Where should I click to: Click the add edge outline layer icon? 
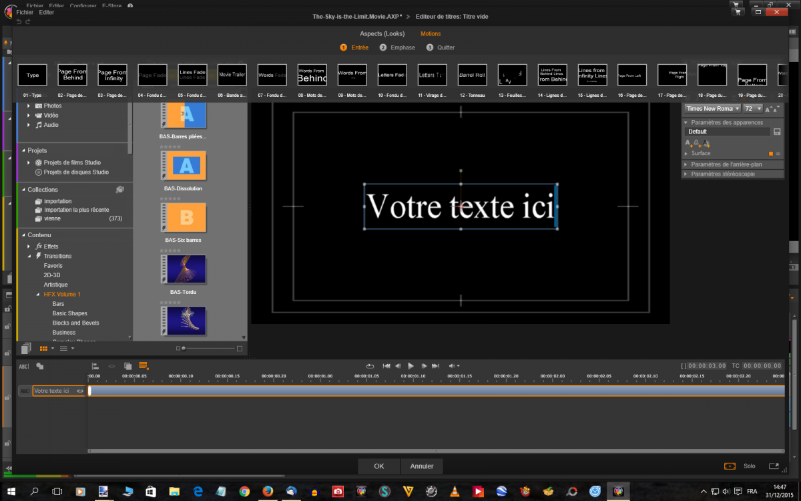[697, 142]
